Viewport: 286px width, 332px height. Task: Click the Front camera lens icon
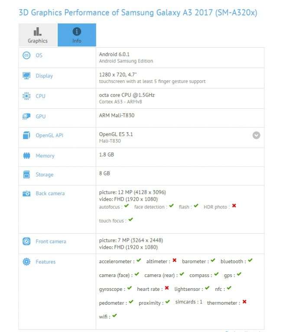click(x=26, y=241)
